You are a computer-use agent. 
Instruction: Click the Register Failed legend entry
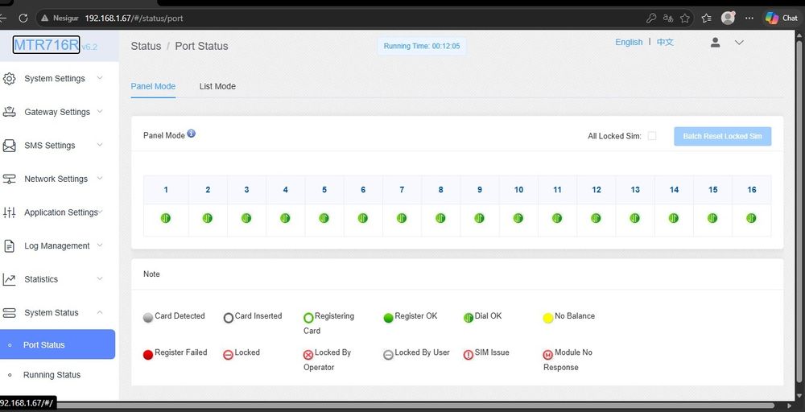[x=175, y=353]
